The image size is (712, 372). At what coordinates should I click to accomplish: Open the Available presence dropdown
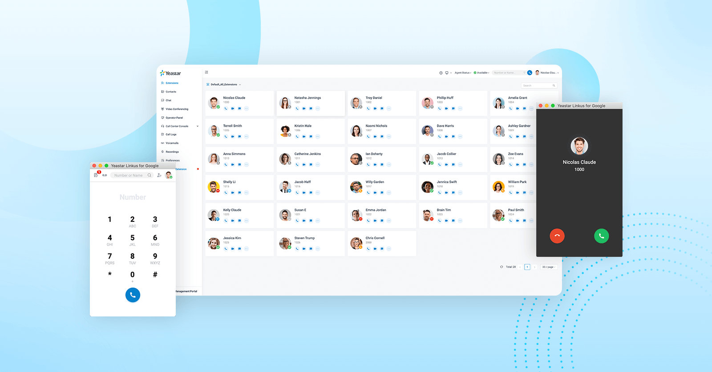pyautogui.click(x=481, y=73)
